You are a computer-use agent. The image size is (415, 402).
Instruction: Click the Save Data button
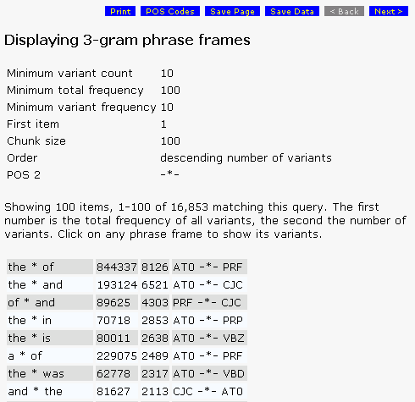292,11
